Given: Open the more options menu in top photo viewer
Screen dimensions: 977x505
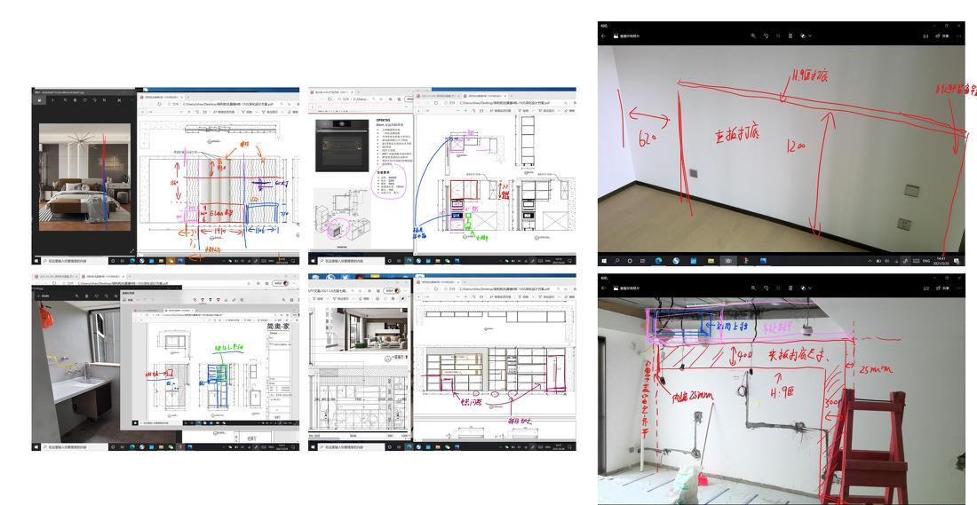Looking at the screenshot, I should [x=957, y=36].
